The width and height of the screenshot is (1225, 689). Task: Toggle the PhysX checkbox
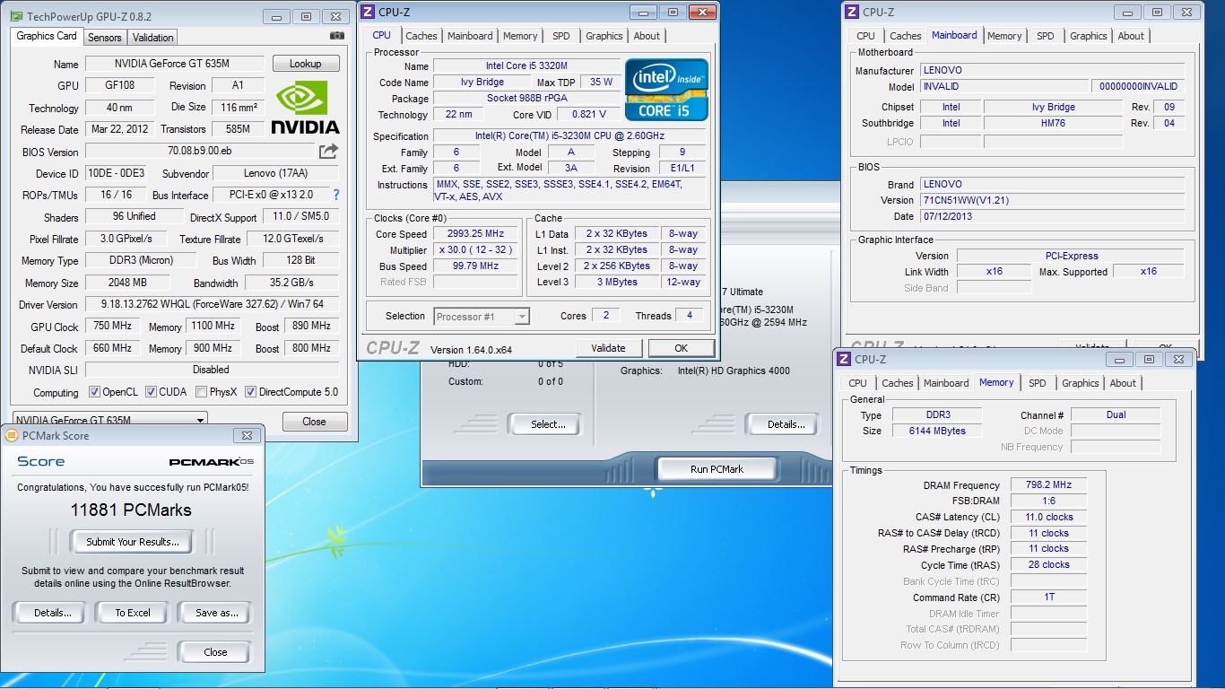point(200,392)
